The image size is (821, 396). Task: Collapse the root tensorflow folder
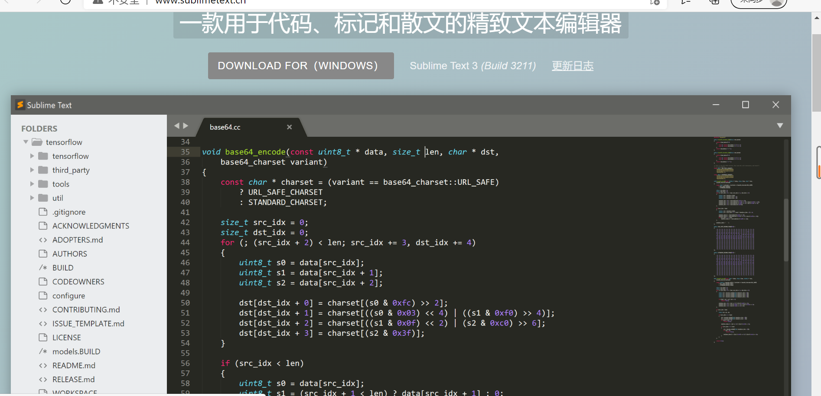pyautogui.click(x=26, y=142)
